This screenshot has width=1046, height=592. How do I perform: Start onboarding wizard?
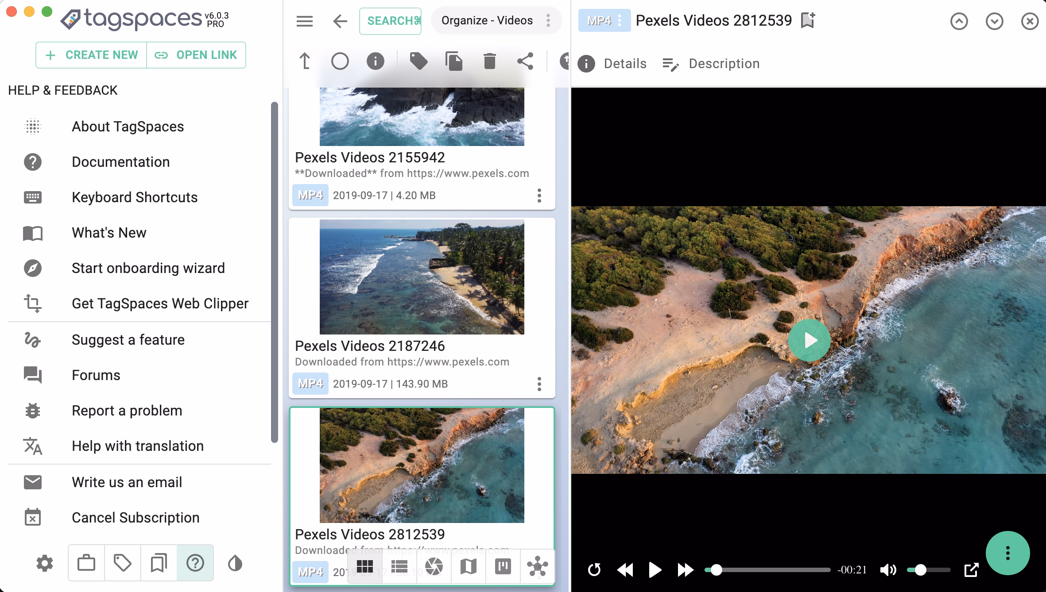139,268
